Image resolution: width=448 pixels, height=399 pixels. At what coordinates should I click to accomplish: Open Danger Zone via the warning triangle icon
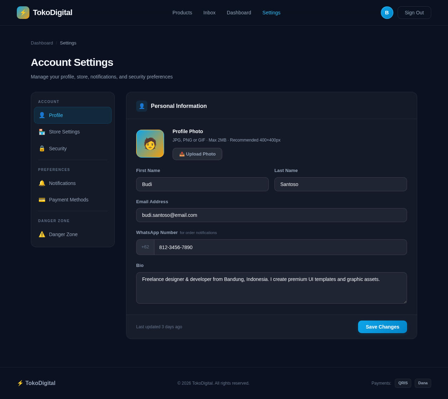[42, 234]
